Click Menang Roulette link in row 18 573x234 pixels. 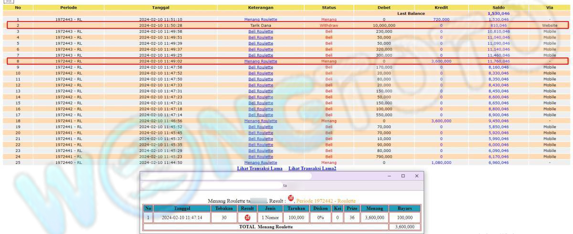tap(261, 121)
